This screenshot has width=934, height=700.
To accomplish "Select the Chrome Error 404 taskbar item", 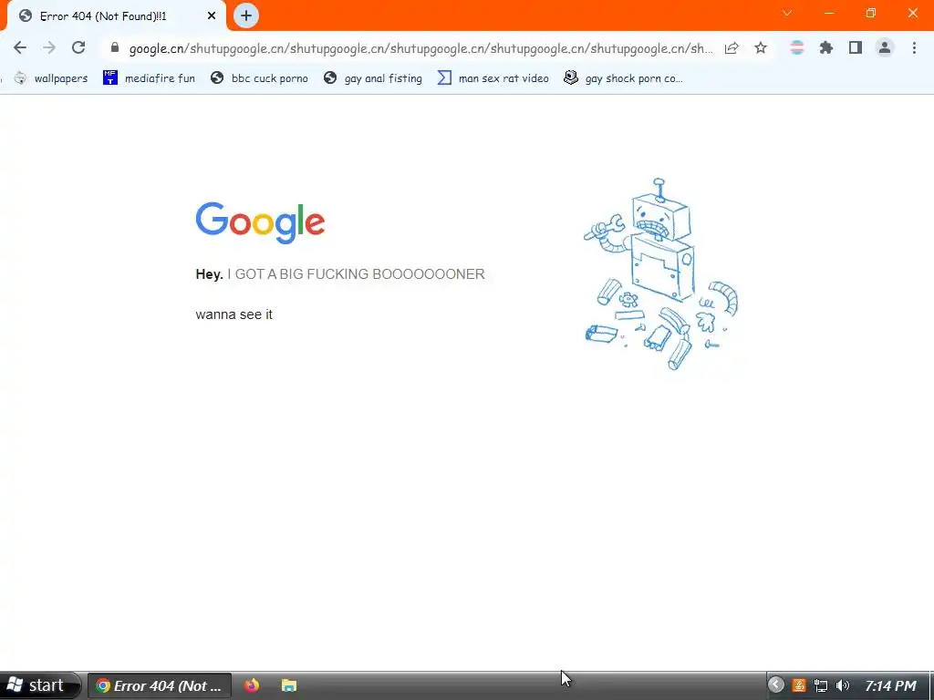I will pos(159,685).
